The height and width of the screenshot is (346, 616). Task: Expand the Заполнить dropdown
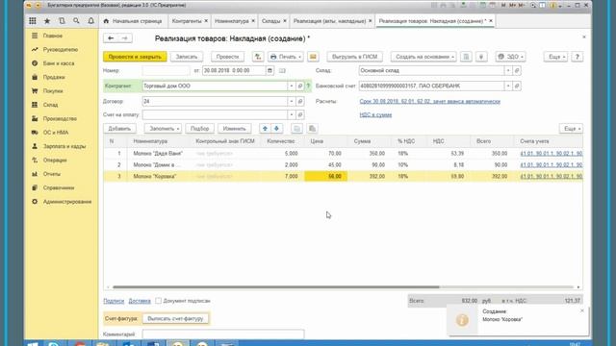163,129
